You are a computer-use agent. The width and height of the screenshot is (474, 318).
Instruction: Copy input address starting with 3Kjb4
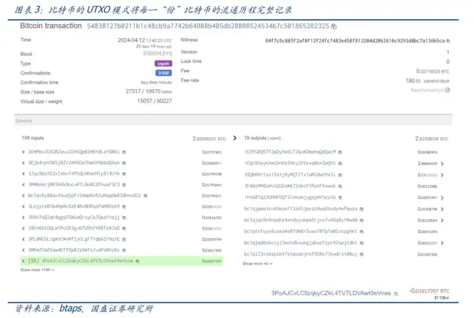pos(124,163)
